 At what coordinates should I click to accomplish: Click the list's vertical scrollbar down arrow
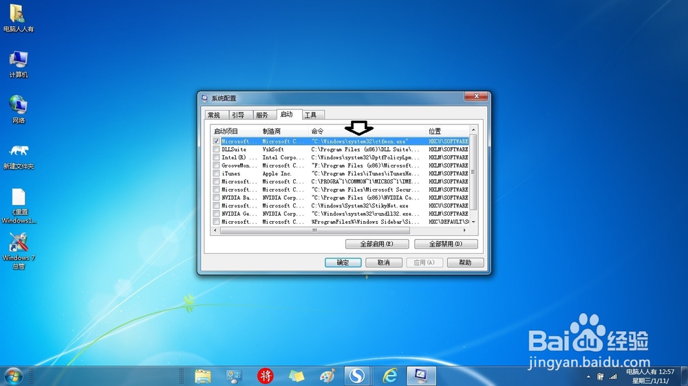click(473, 222)
